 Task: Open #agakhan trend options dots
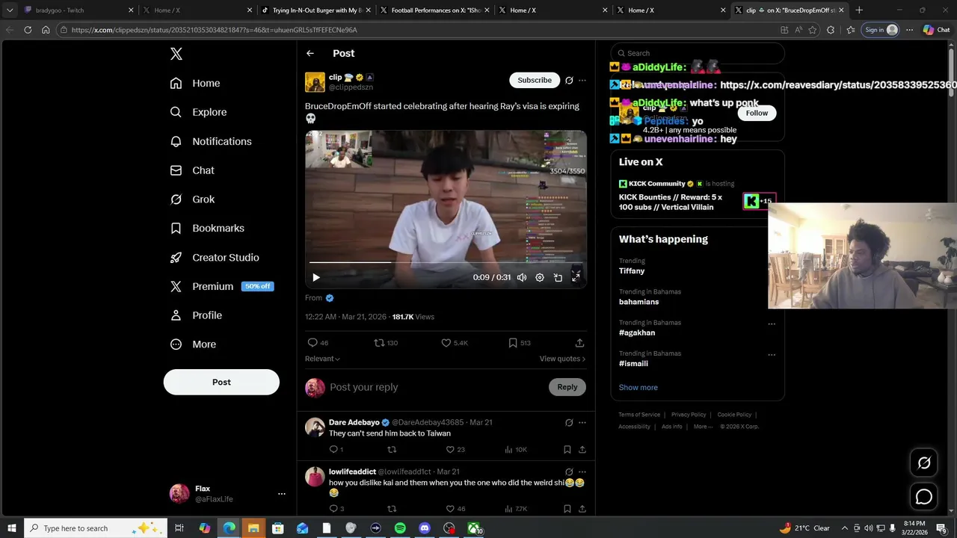pyautogui.click(x=772, y=324)
